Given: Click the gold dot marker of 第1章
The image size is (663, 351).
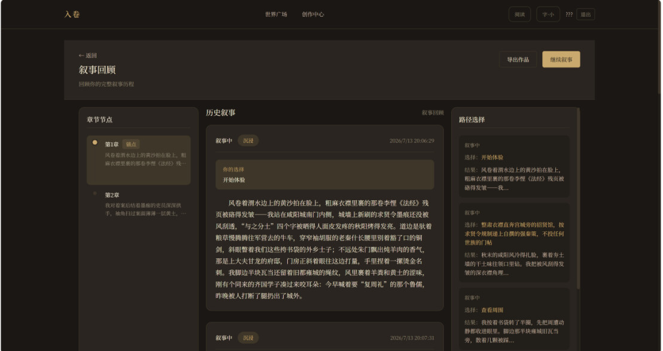Looking at the screenshot, I should click(x=95, y=142).
